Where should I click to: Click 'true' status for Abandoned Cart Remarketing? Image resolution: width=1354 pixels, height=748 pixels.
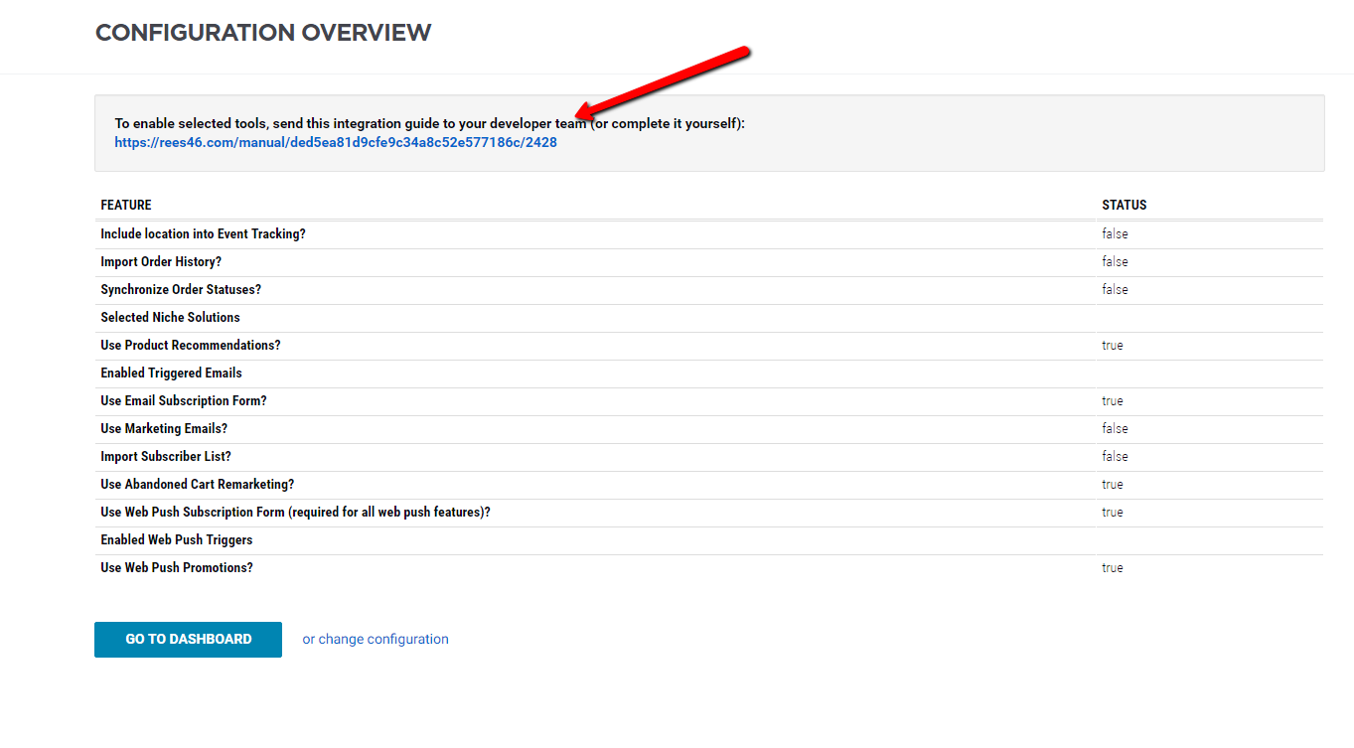1113,485
